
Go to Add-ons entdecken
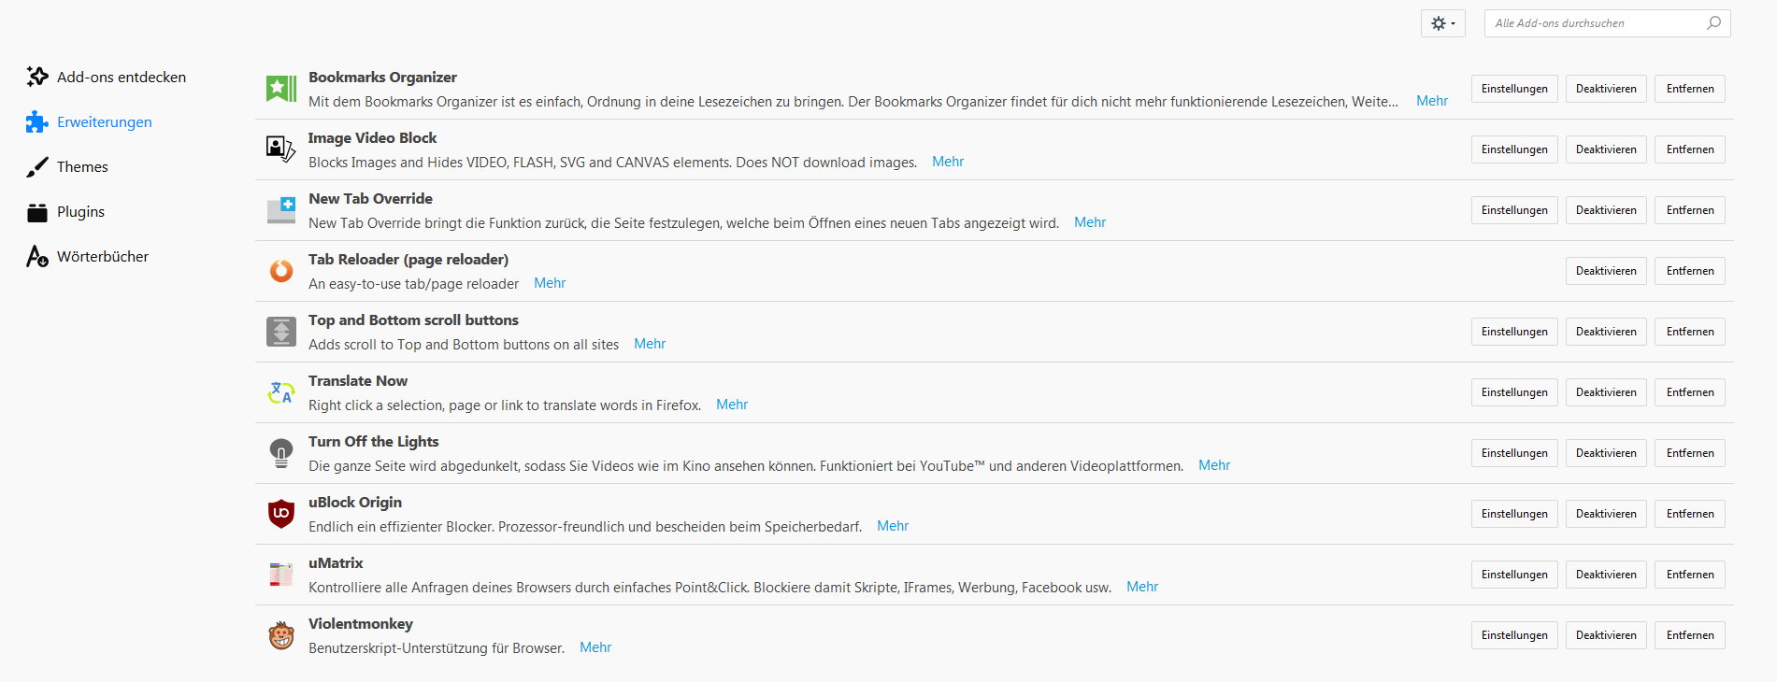click(121, 78)
